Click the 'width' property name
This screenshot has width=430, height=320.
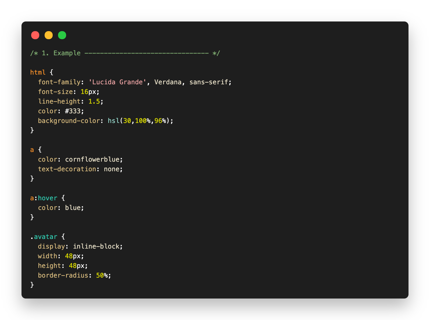tap(48, 256)
